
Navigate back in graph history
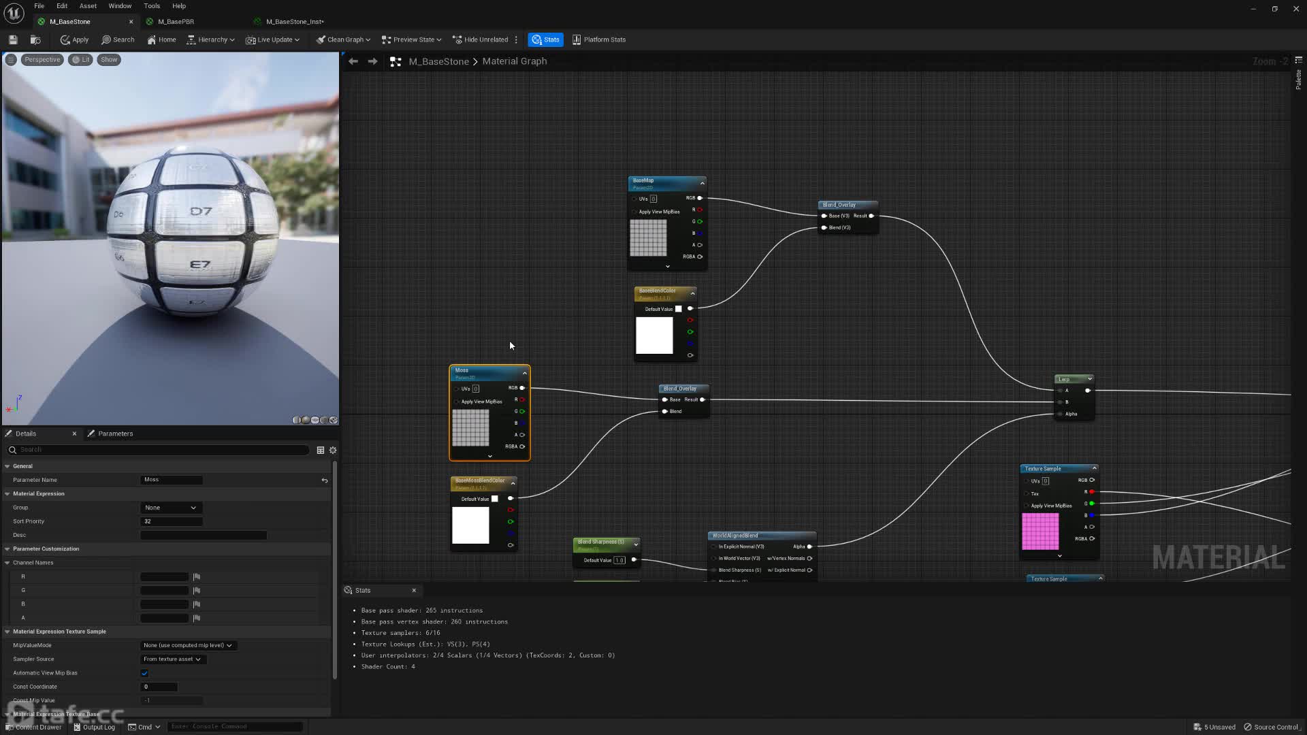(353, 61)
